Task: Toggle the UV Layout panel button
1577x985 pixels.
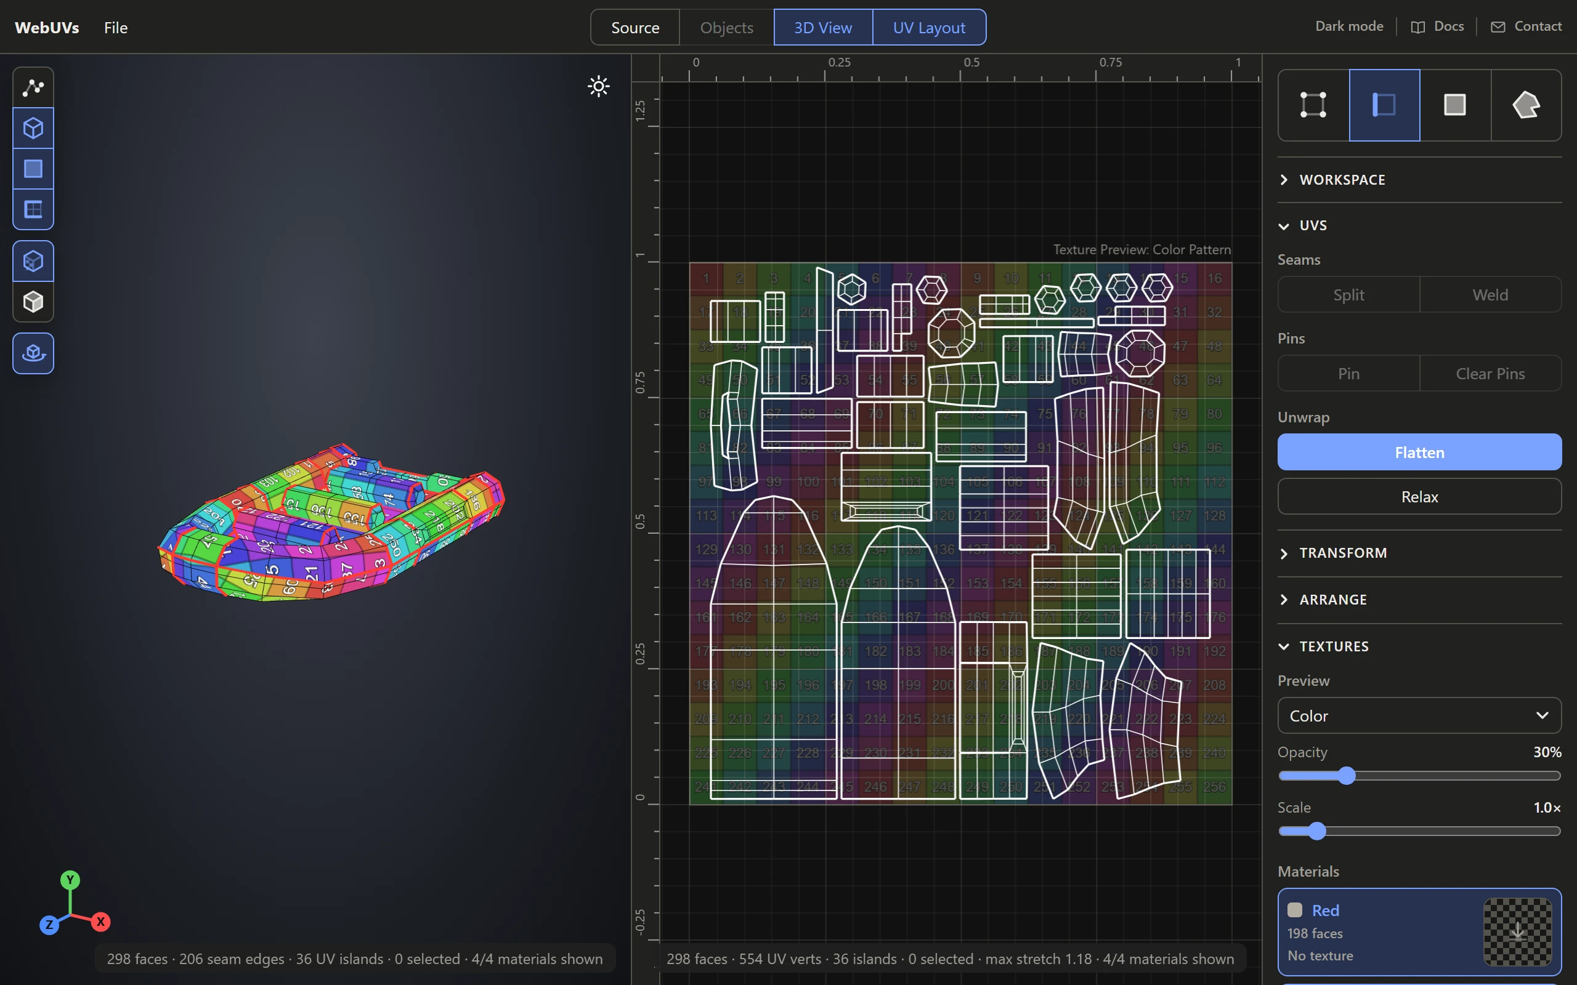Action: point(928,27)
